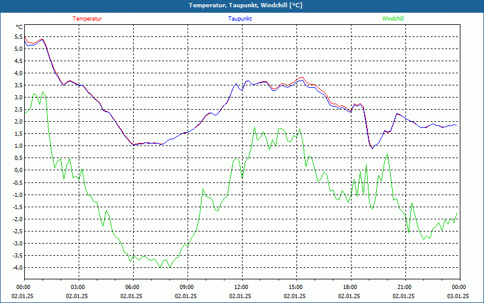Click the 18:00 time axis label

pos(350,287)
